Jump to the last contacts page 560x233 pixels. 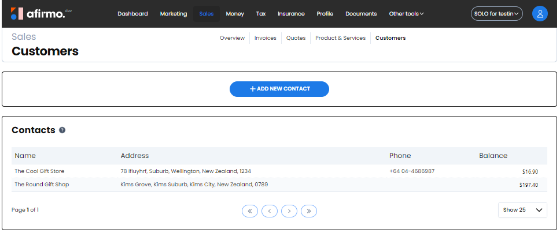point(308,211)
